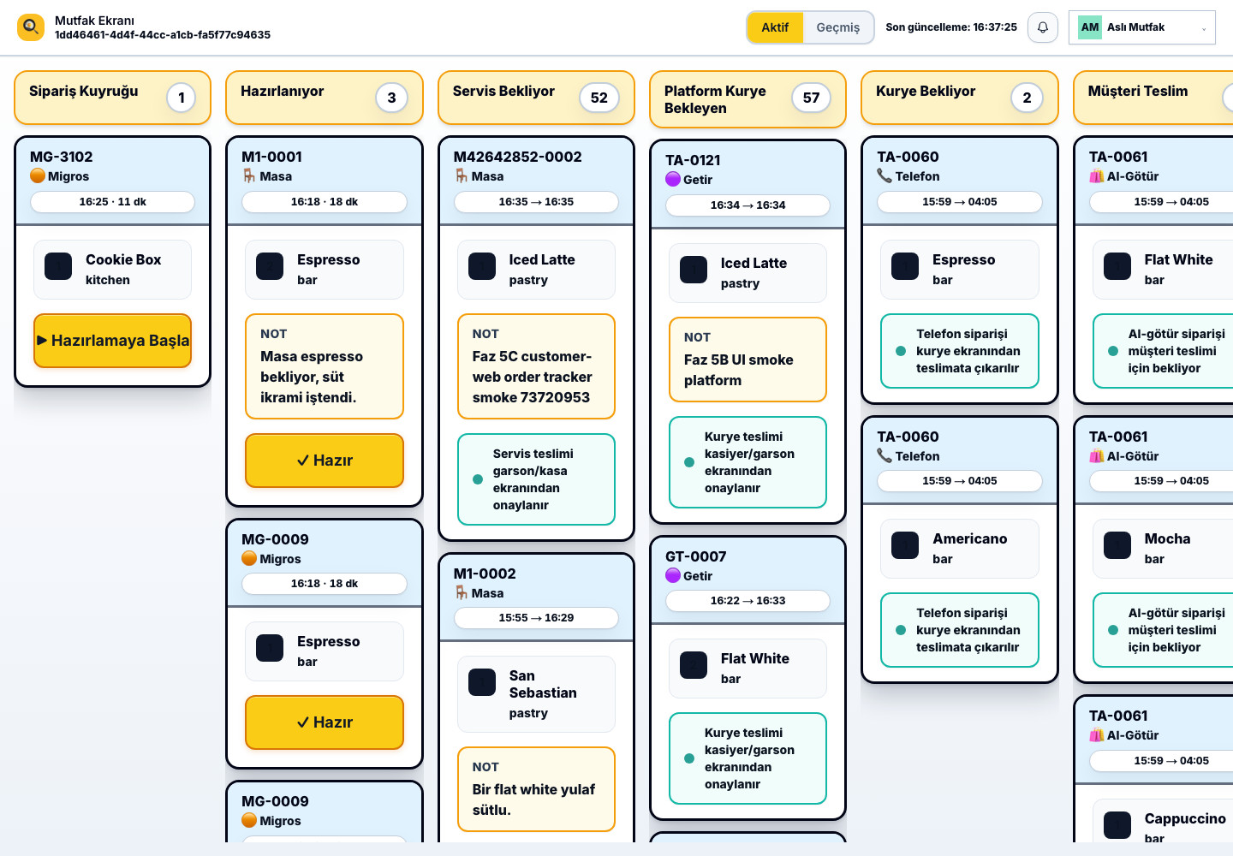Select the Hazırlanıyor column header

[325, 98]
